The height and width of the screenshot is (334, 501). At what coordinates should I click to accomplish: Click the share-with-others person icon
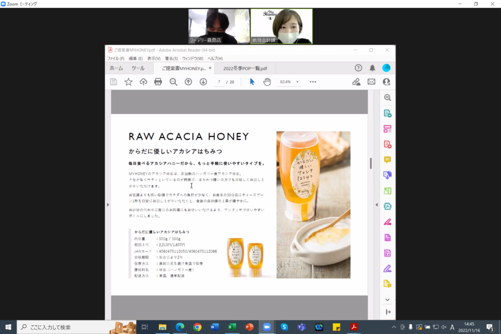pos(387,82)
